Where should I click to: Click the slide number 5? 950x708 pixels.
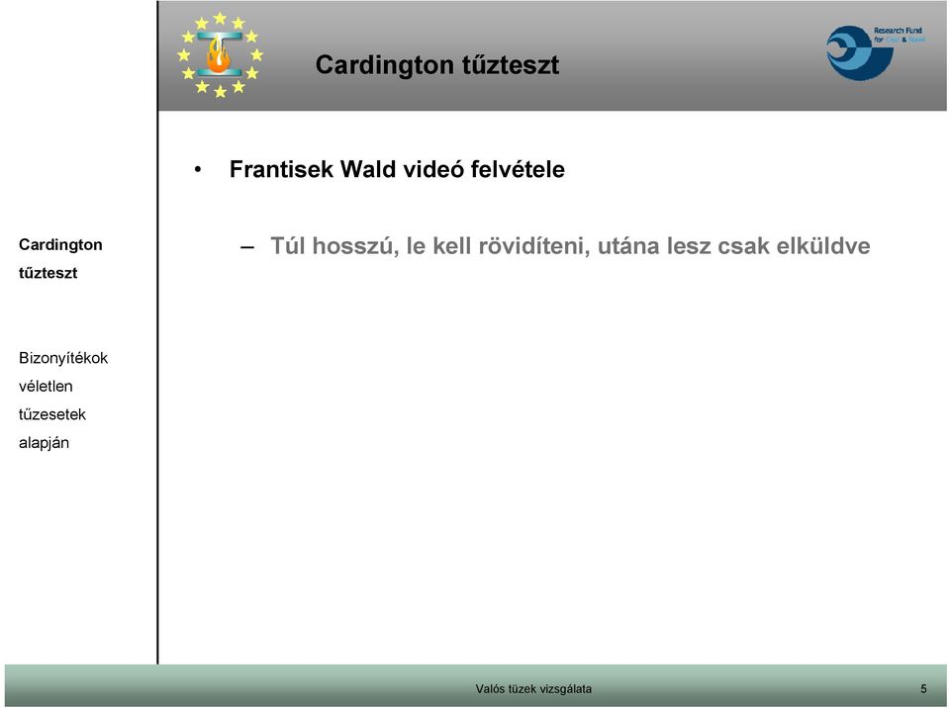(x=923, y=688)
